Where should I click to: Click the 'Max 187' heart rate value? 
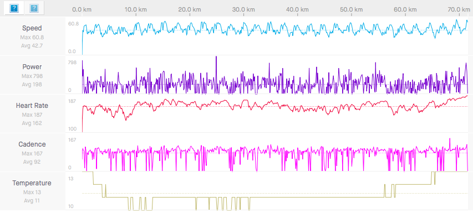tap(32, 115)
